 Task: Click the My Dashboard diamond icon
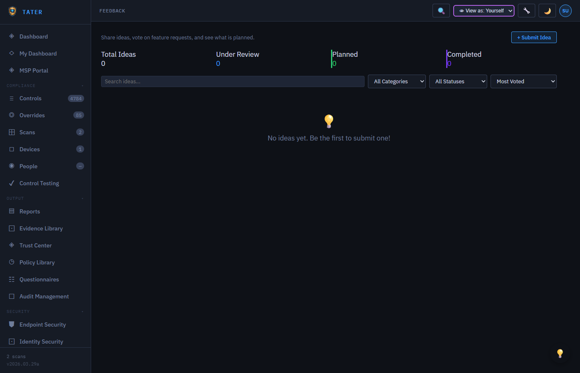(x=12, y=53)
